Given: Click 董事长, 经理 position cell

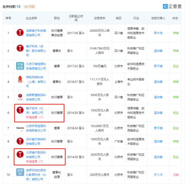Looking at the screenshot, I should pos(57,175).
